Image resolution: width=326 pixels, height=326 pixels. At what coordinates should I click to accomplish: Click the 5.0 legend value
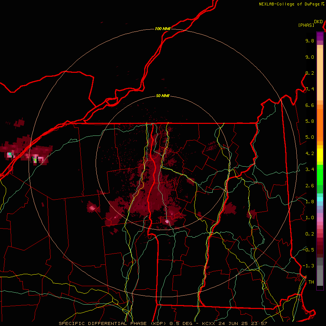coord(310,137)
